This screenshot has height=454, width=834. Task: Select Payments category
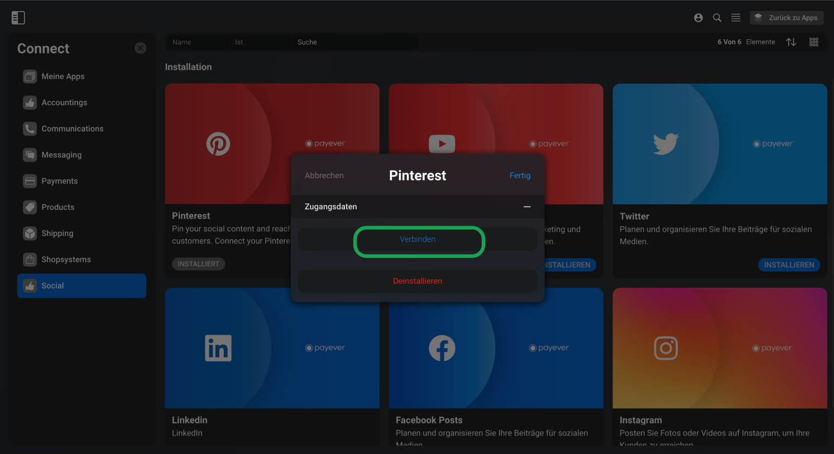tap(82, 181)
